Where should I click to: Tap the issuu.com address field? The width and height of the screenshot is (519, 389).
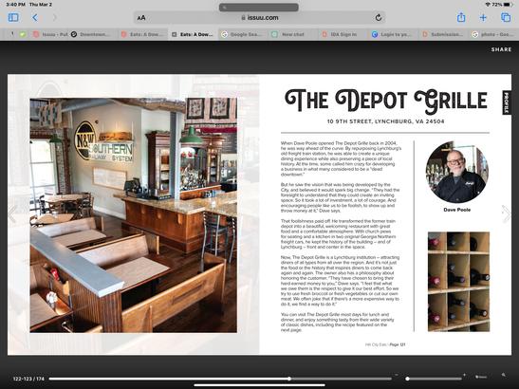coord(260,17)
